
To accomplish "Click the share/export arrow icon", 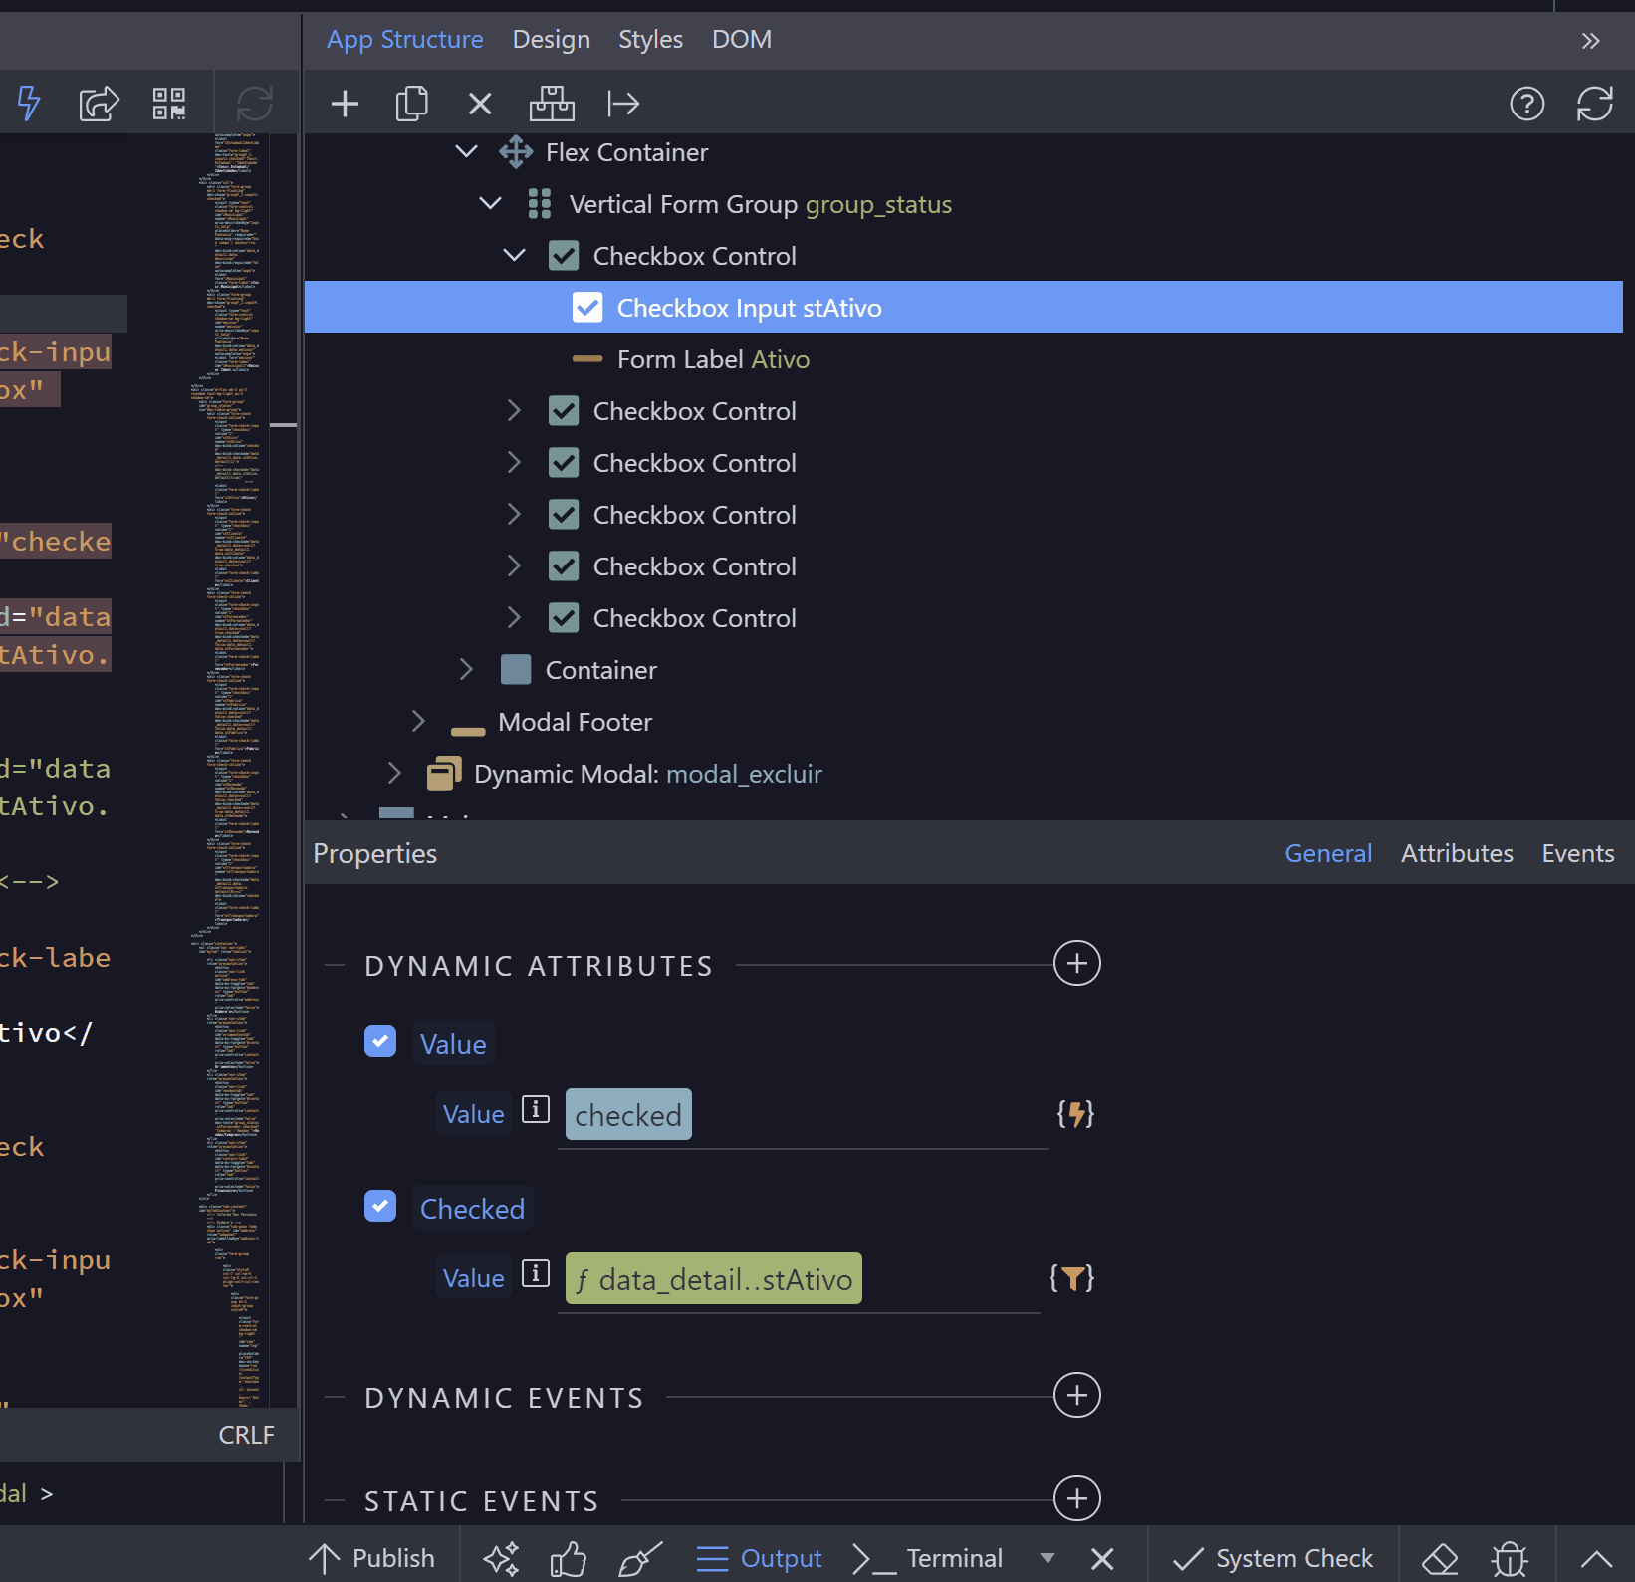I will click(99, 104).
